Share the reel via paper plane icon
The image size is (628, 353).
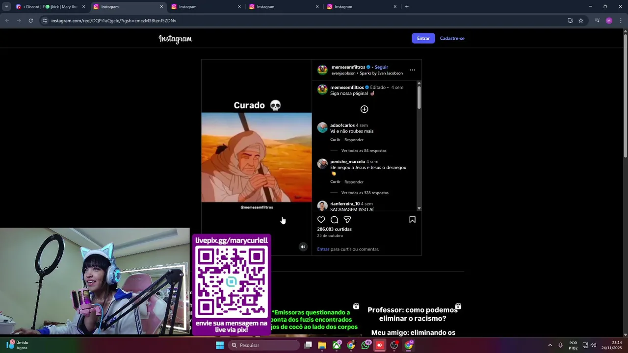tap(347, 220)
